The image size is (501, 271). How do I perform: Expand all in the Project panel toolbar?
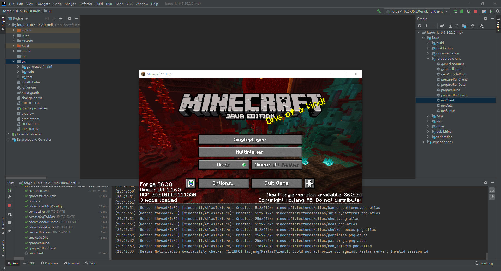[x=54, y=19]
